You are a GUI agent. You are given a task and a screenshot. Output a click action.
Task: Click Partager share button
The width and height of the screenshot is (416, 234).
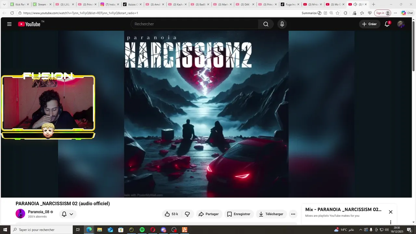[209, 214]
